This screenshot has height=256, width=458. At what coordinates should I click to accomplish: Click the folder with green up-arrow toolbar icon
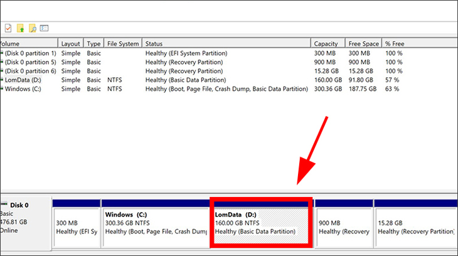click(21, 28)
